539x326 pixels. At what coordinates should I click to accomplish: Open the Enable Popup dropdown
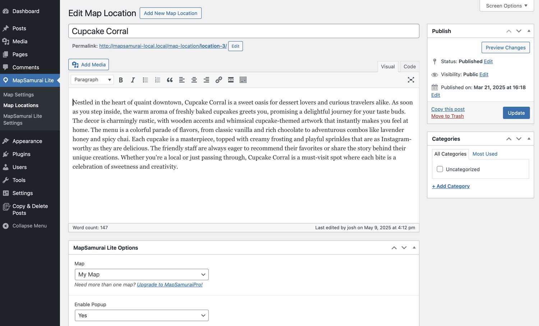tap(142, 315)
